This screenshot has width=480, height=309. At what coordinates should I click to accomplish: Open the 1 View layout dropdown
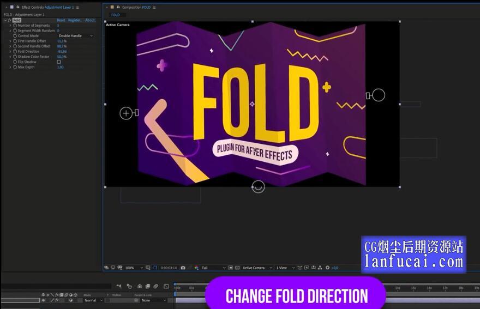(x=285, y=268)
